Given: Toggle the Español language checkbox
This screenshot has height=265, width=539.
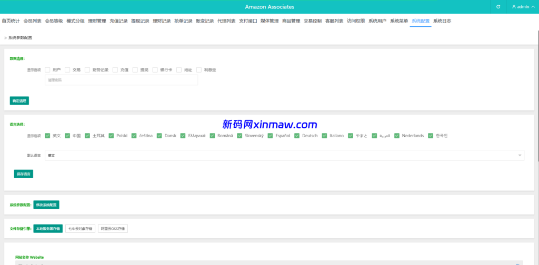Looking at the screenshot, I should click(x=270, y=136).
